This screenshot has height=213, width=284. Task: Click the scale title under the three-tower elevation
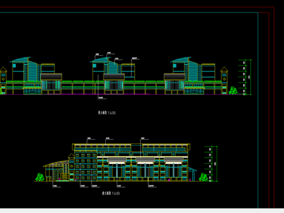106,113
